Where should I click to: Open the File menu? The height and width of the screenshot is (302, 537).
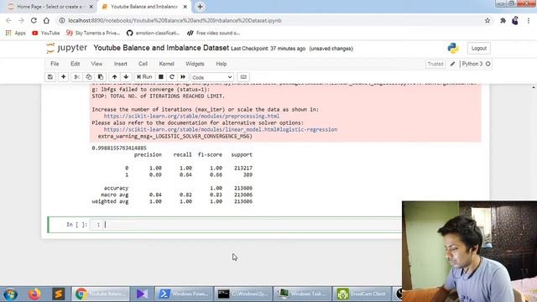pyautogui.click(x=55, y=64)
